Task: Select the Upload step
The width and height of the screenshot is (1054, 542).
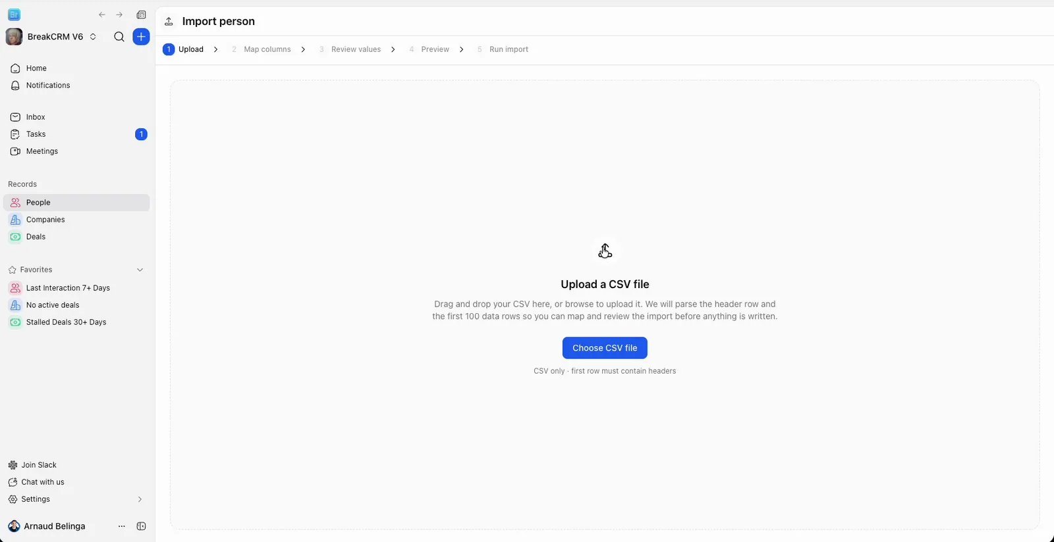Action: click(x=184, y=49)
